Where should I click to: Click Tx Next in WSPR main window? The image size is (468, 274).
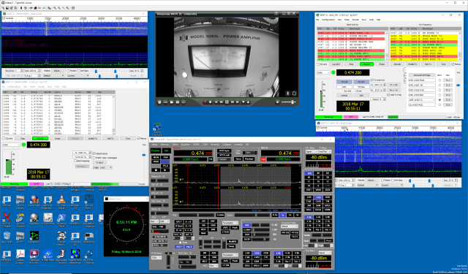[x=99, y=162]
